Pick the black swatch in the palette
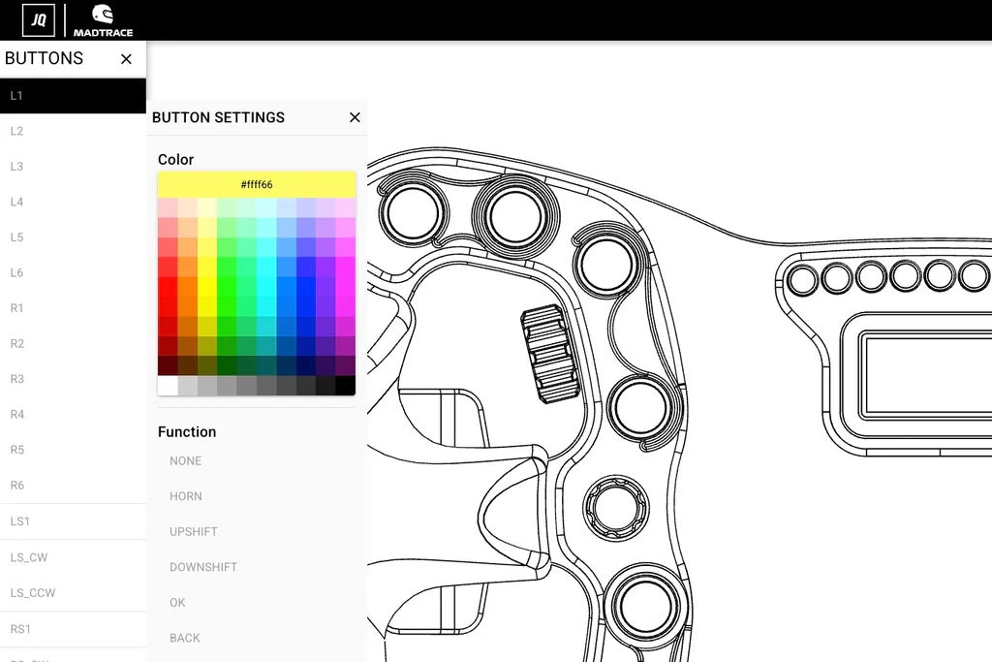Viewport: 992px width, 662px height. coord(349,387)
